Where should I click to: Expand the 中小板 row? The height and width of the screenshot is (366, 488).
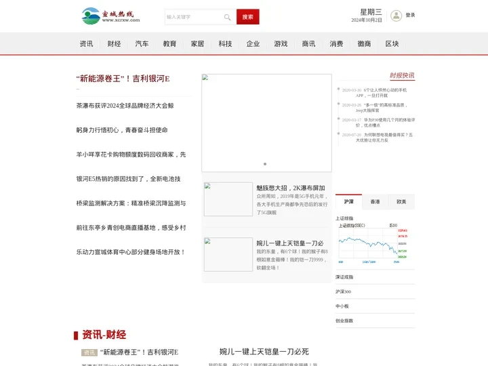(x=375, y=306)
